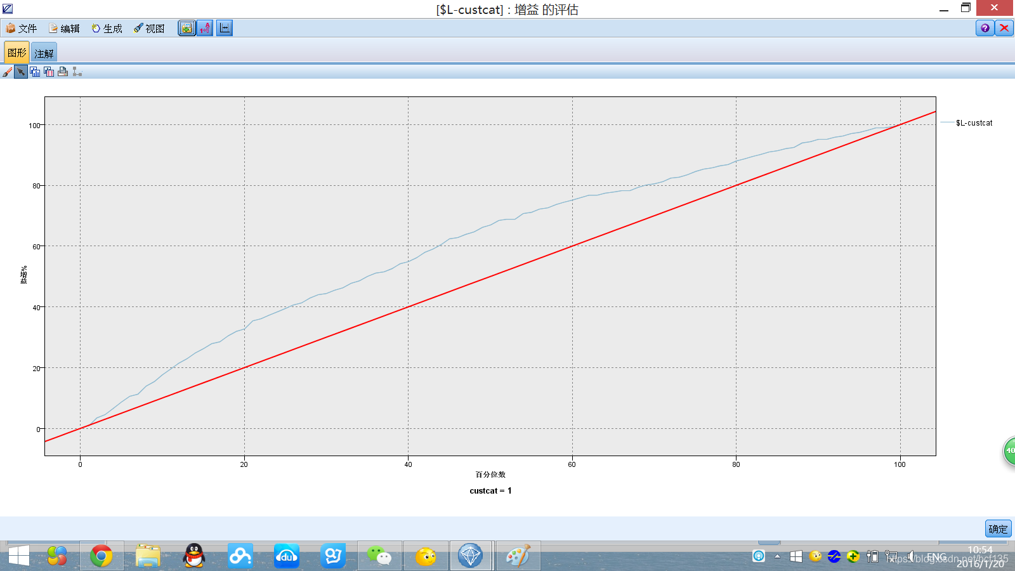Click the x-axis tick label 60
Screen dimensions: 1015x571
[572, 464]
